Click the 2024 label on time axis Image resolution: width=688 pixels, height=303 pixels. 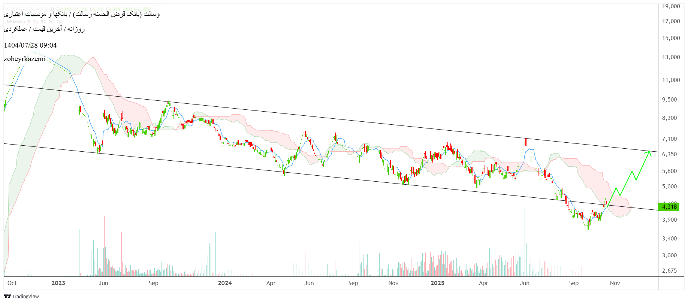pyautogui.click(x=225, y=283)
